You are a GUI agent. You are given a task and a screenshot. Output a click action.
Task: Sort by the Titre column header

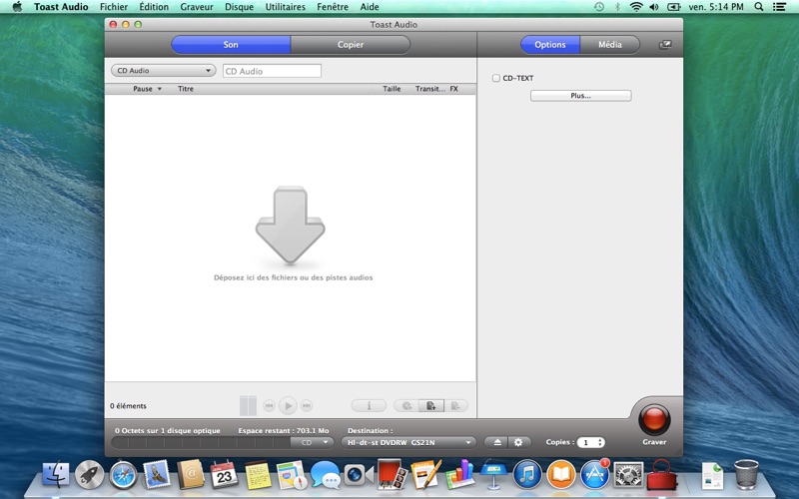click(x=186, y=89)
